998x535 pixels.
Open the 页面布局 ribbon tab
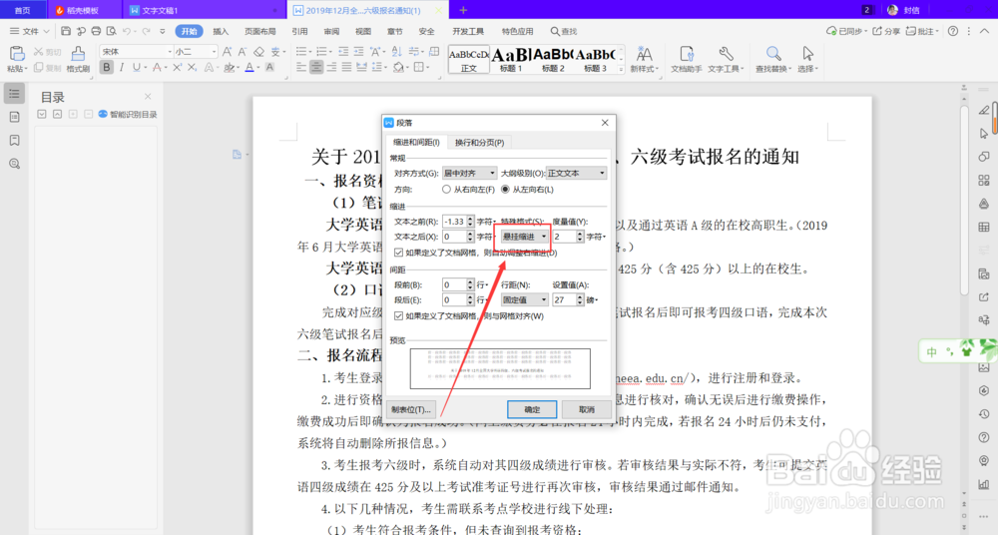point(259,31)
